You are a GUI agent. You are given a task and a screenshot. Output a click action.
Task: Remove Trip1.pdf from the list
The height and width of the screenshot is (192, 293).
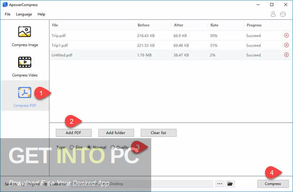[286, 45]
